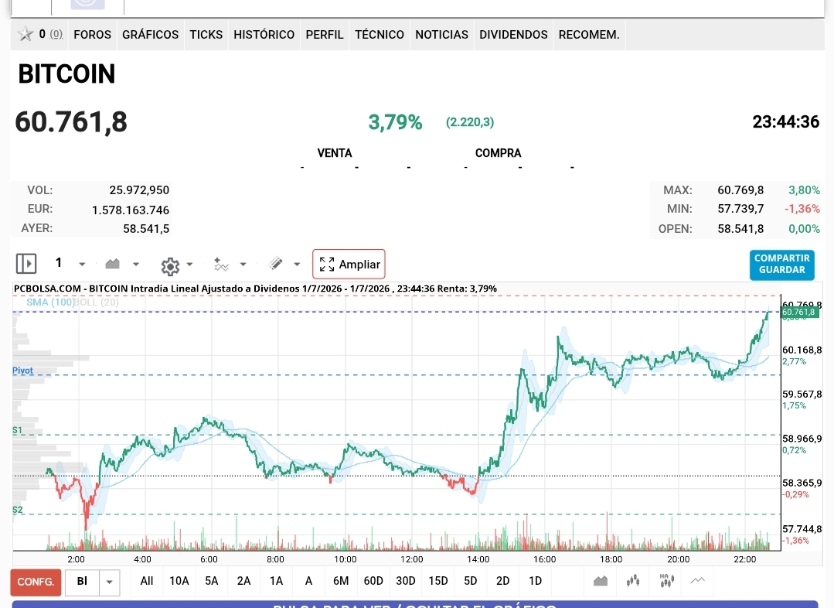This screenshot has width=834, height=608.
Task: Select the 1D time range
Action: click(535, 581)
